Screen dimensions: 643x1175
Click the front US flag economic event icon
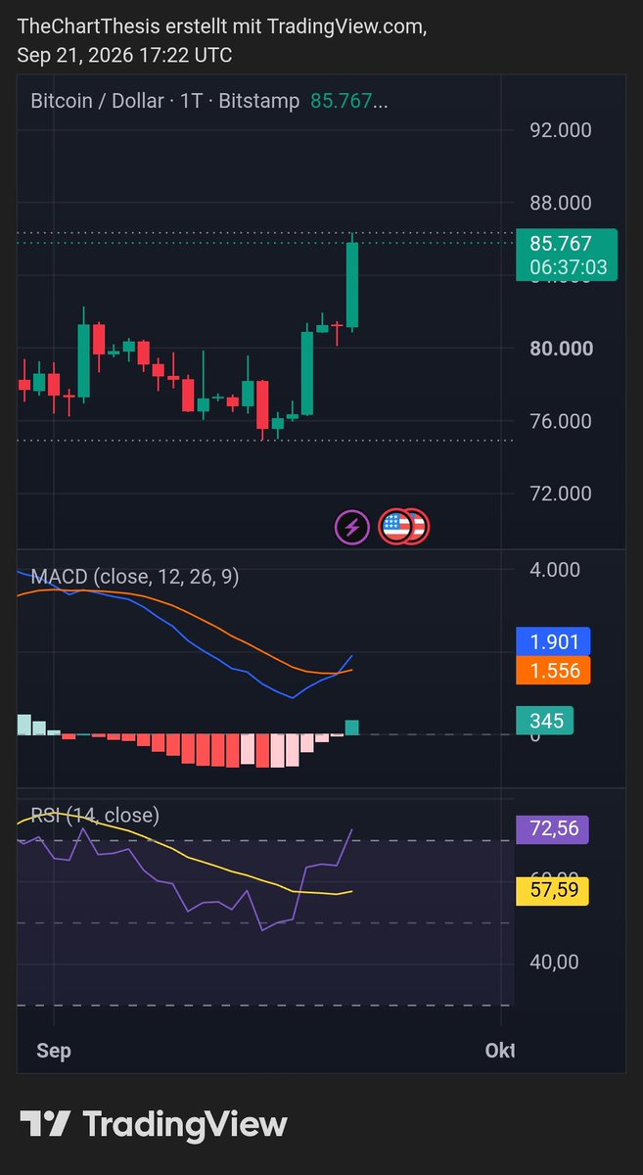coord(395,527)
